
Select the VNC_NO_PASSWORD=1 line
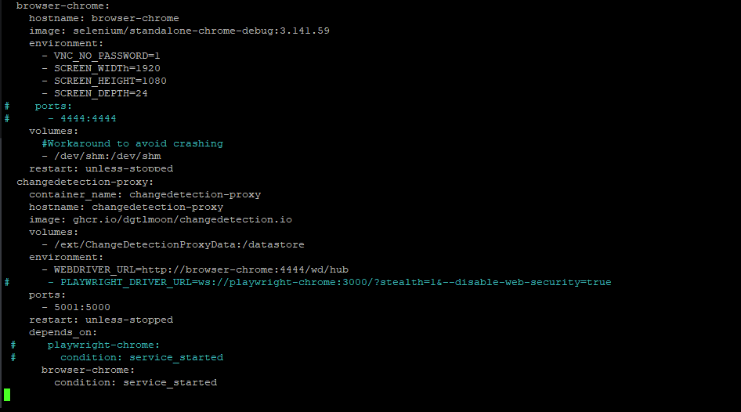[101, 56]
